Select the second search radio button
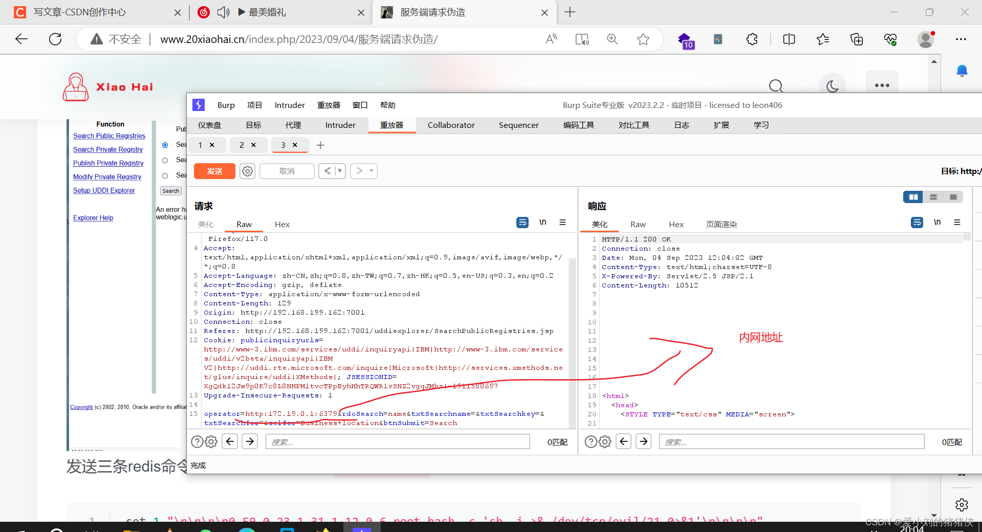 (165, 160)
